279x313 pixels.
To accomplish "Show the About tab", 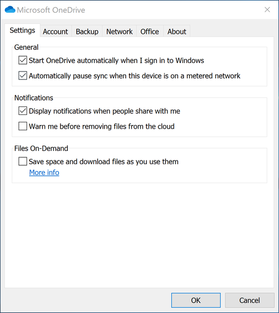I will point(177,32).
